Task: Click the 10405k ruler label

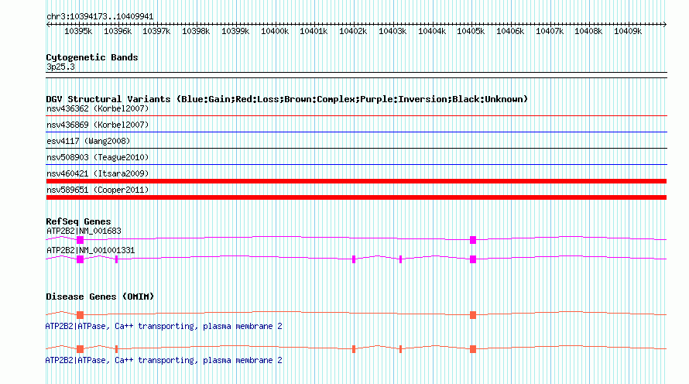Action: pyautogui.click(x=471, y=32)
